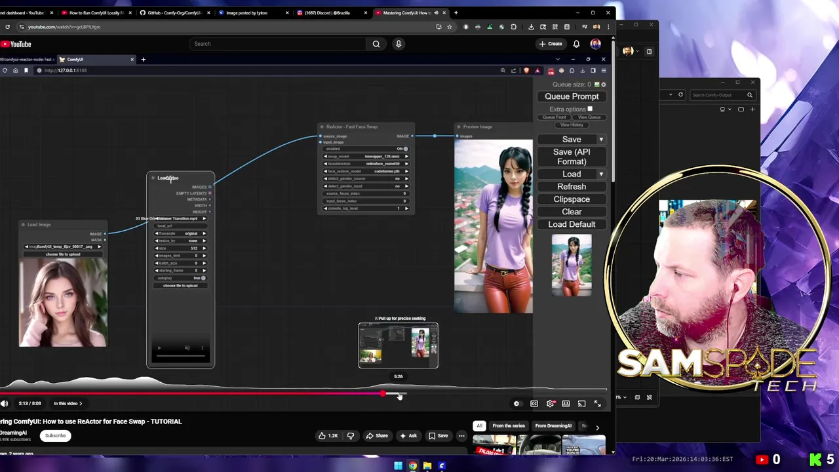Expand the Save dropdown arrow
The image size is (839, 472).
point(601,140)
